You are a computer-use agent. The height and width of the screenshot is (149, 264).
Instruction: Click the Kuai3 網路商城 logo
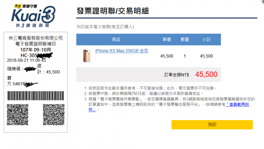point(33,16)
